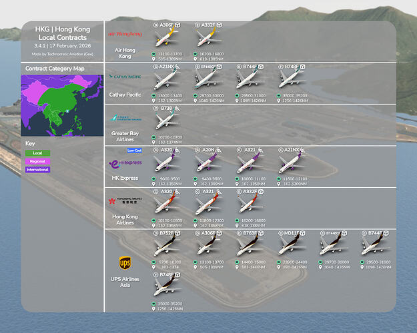The image size is (417, 333).
Task: Click the HK Express purple logo
Action: pyautogui.click(x=125, y=164)
